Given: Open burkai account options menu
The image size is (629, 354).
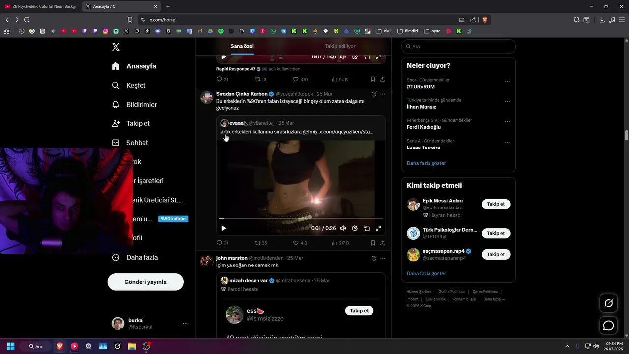Looking at the screenshot, I should (185, 324).
